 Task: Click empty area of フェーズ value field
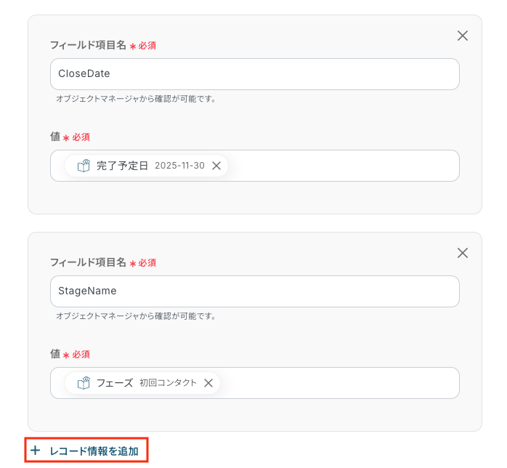pyautogui.click(x=339, y=383)
